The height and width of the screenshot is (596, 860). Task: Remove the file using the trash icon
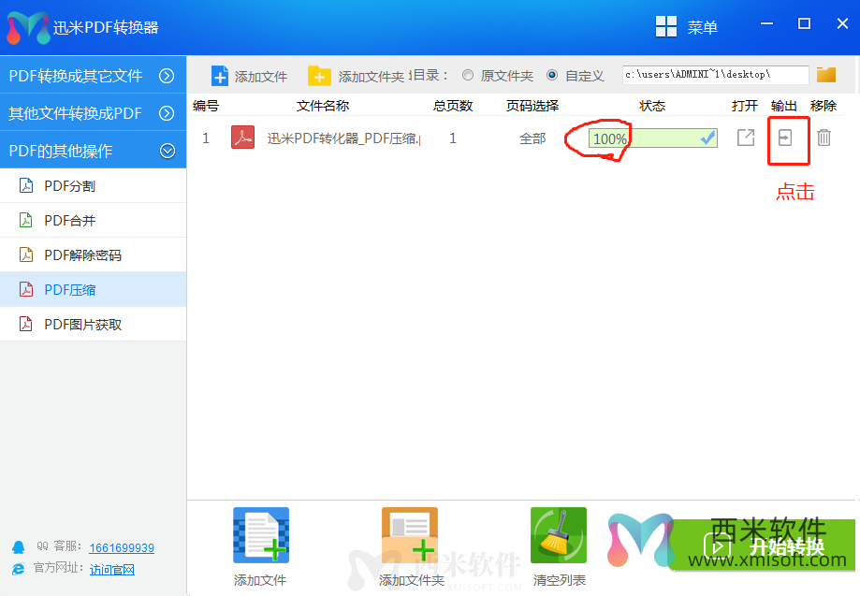pyautogui.click(x=823, y=137)
